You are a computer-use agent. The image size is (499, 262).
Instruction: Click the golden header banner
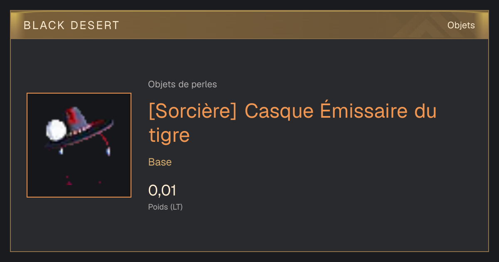[249, 25]
